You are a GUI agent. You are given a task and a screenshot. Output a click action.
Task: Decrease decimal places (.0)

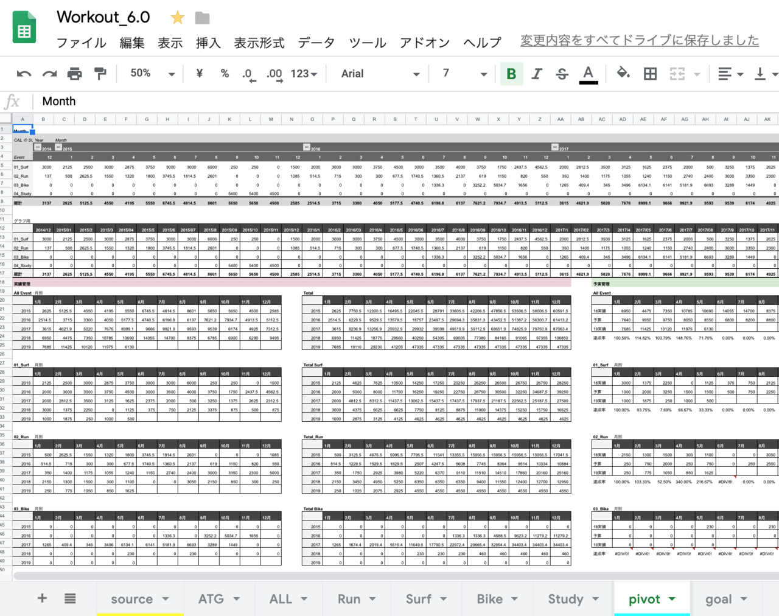point(249,75)
